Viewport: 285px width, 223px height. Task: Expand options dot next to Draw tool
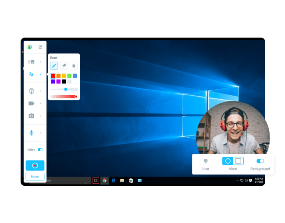pos(40,74)
